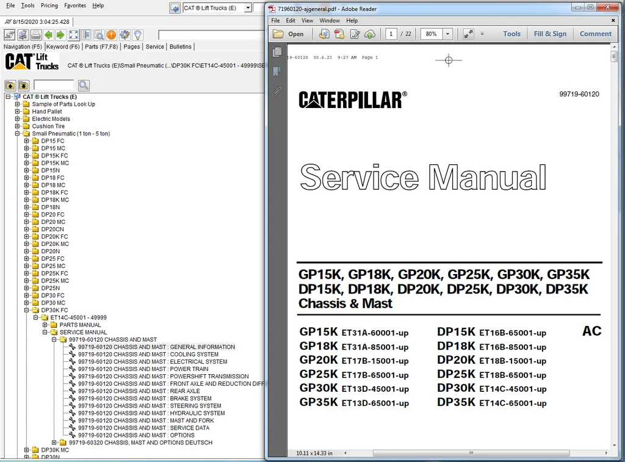The width and height of the screenshot is (625, 462).
Task: Expand the DP15 FC folder
Action: 26,141
